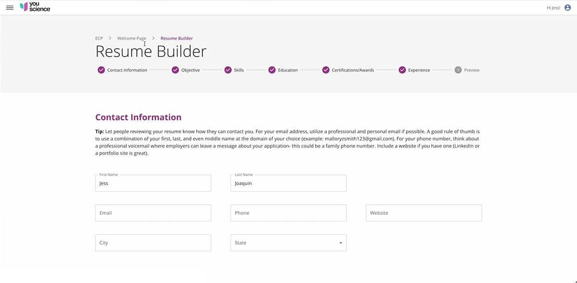Click the Objective step checkmark icon
This screenshot has width=577, height=283.
coord(175,70)
